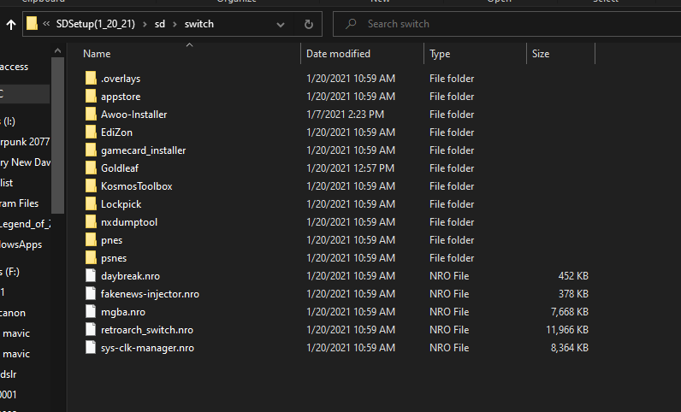Click the Awoo-Installer folder name

coord(133,115)
